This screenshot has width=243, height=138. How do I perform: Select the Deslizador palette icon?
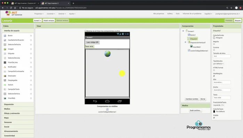coord(5,76)
